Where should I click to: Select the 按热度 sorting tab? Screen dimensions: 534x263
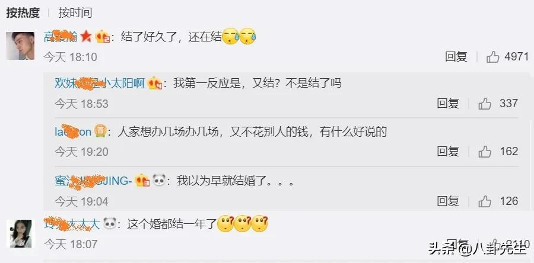tap(23, 13)
